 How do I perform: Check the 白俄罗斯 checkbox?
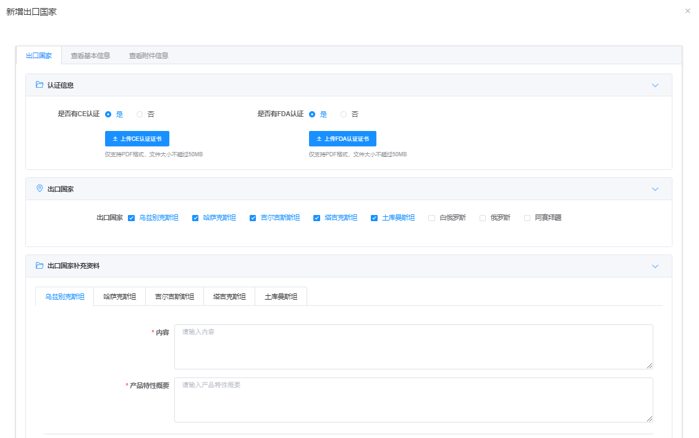(x=431, y=218)
